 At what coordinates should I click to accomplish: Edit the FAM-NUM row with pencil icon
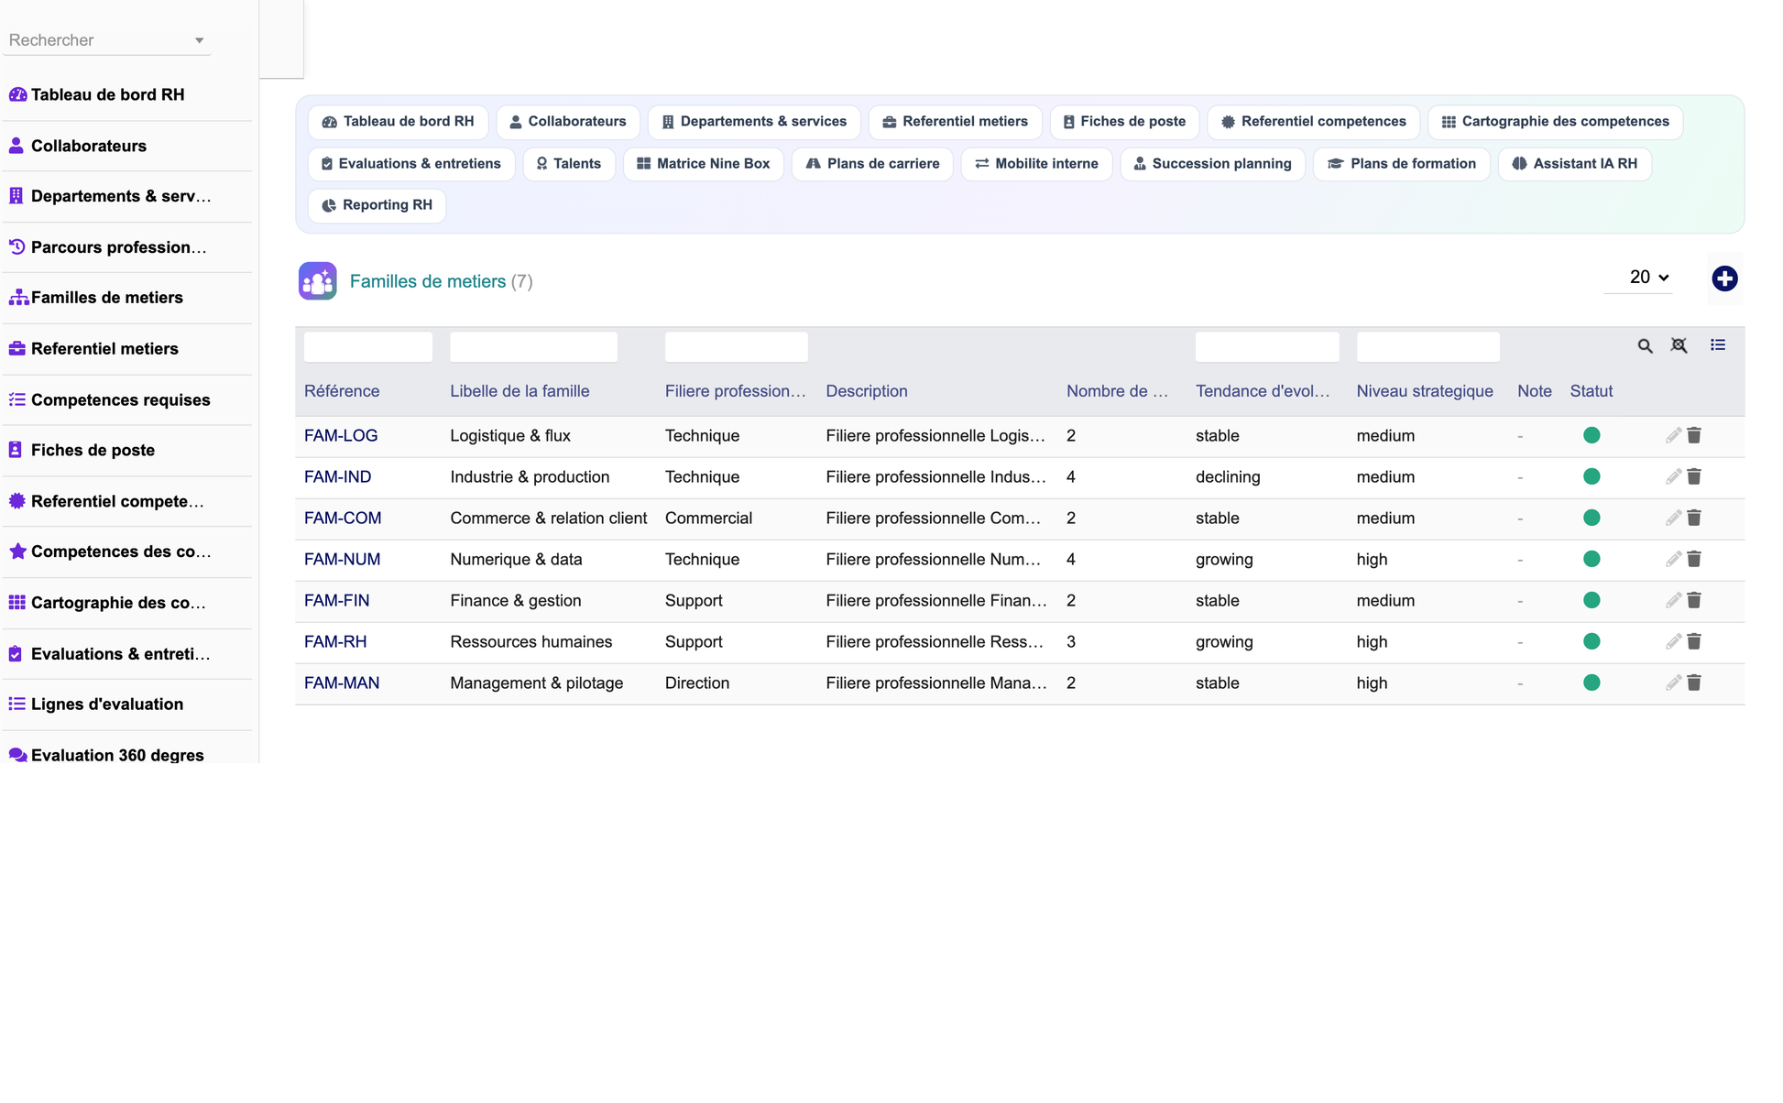[x=1673, y=559]
